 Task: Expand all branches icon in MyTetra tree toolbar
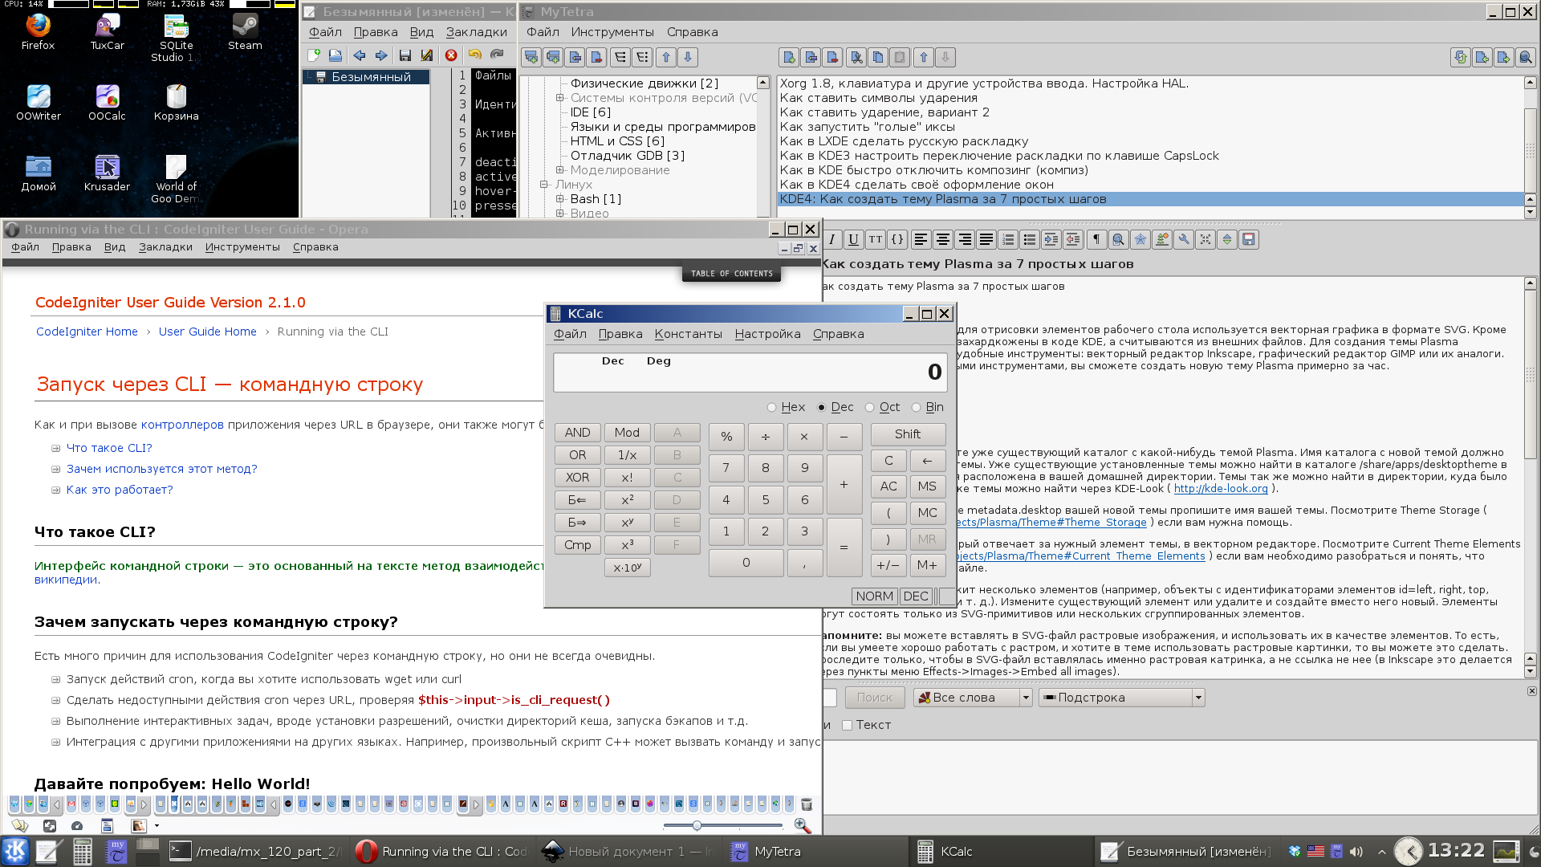click(x=620, y=57)
